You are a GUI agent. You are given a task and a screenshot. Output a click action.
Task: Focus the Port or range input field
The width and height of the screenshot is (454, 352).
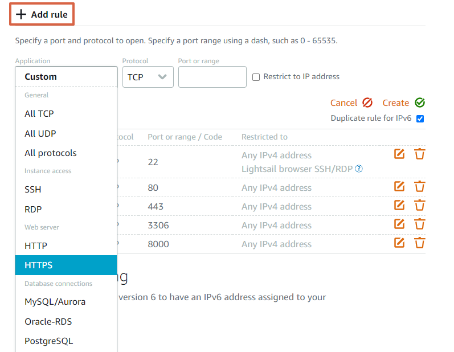(x=212, y=77)
